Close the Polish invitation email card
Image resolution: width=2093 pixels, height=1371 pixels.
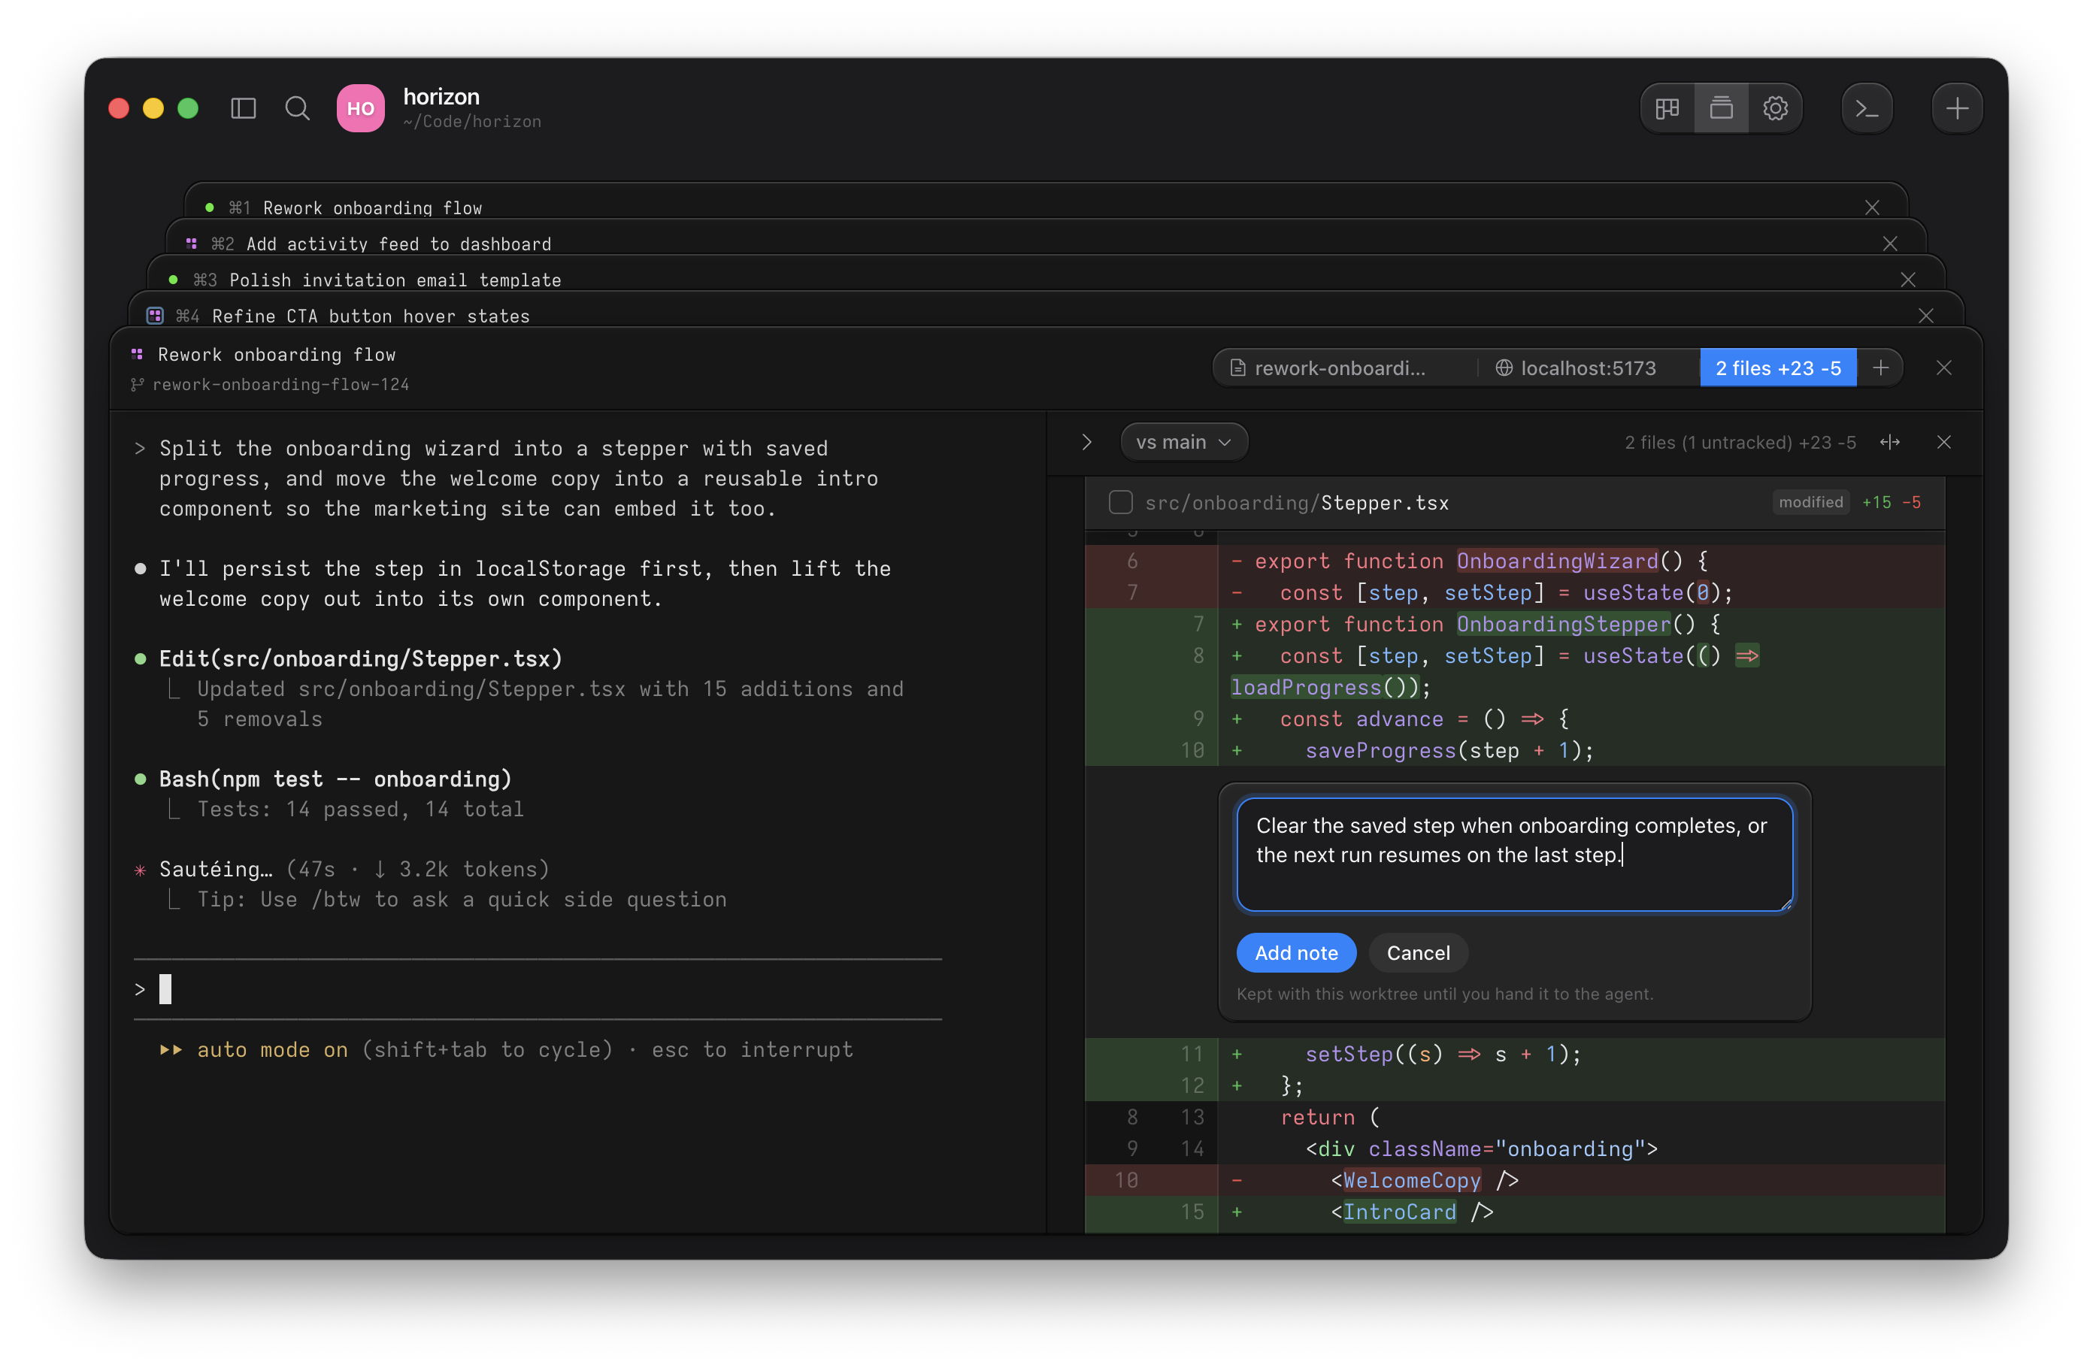[1907, 280]
